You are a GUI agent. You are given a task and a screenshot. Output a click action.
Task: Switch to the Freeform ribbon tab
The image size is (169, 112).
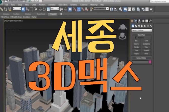click(x=16, y=14)
